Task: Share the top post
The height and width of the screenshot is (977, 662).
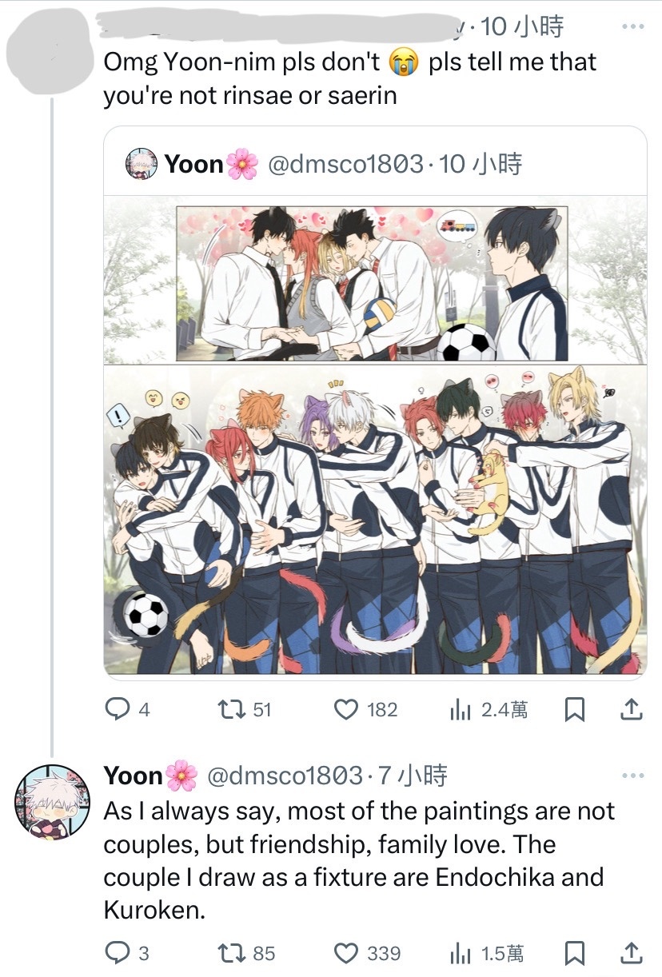Action: [x=630, y=709]
